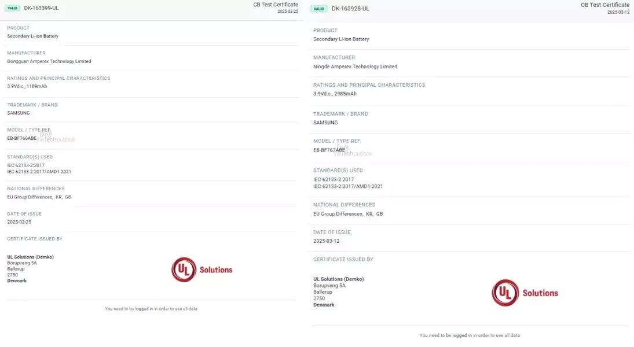Click the UL Solutions logo on certificate DK-163928-UL
This screenshot has width=634, height=347.
[x=525, y=293]
